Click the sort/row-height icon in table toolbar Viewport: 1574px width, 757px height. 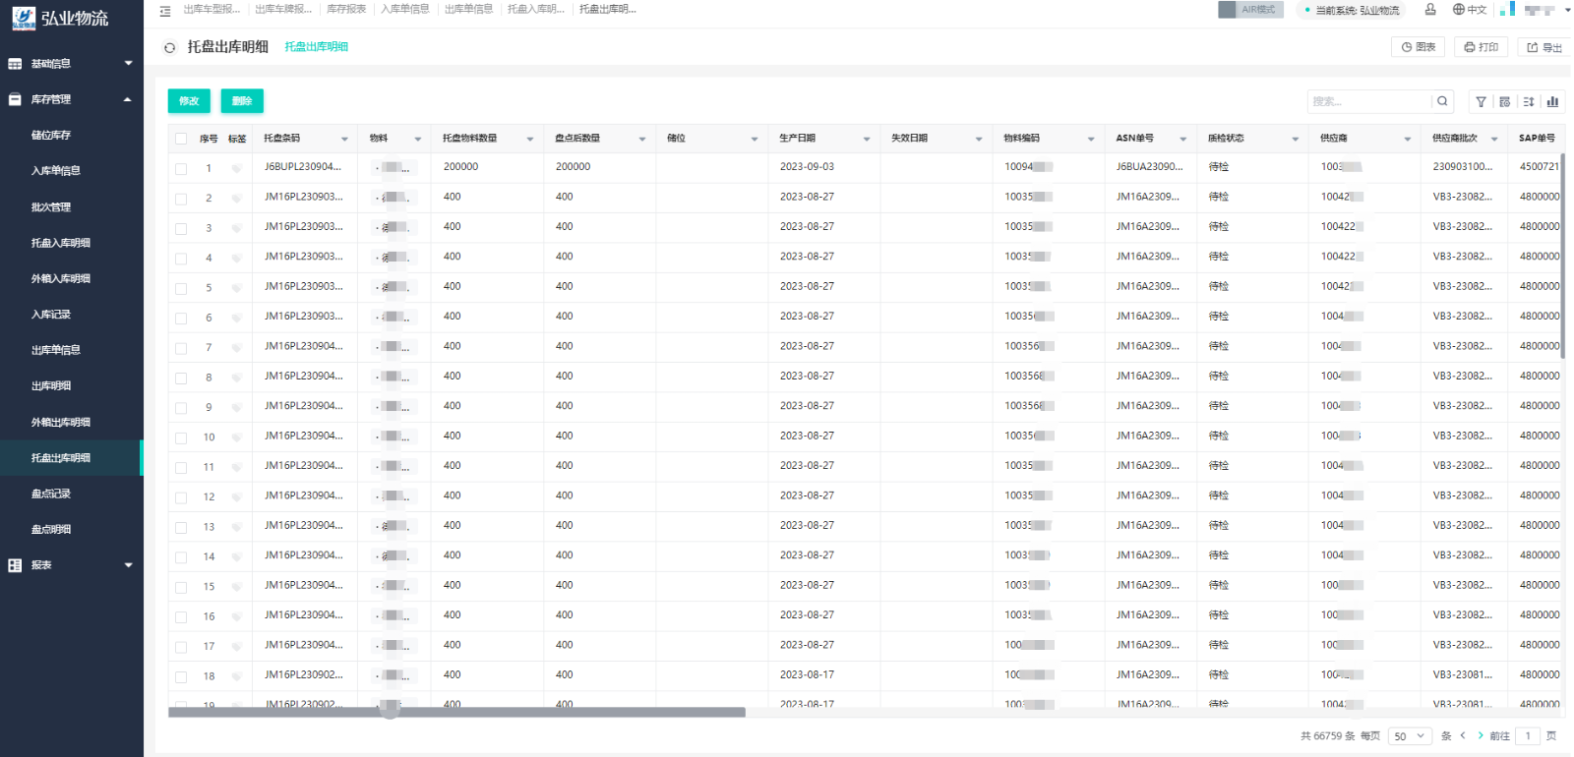1529,101
